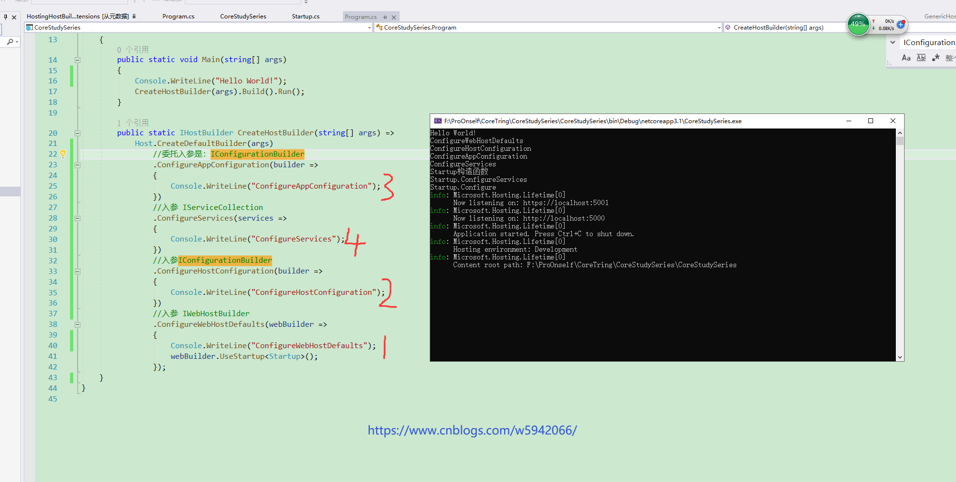The width and height of the screenshot is (956, 482).
Task: Expand the find box to show replace
Action: [892, 43]
